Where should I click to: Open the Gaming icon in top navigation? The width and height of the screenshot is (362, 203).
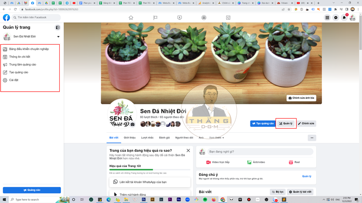coord(228,18)
